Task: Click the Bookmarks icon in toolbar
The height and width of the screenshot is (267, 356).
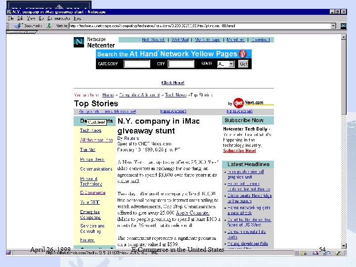Action: click(x=17, y=26)
